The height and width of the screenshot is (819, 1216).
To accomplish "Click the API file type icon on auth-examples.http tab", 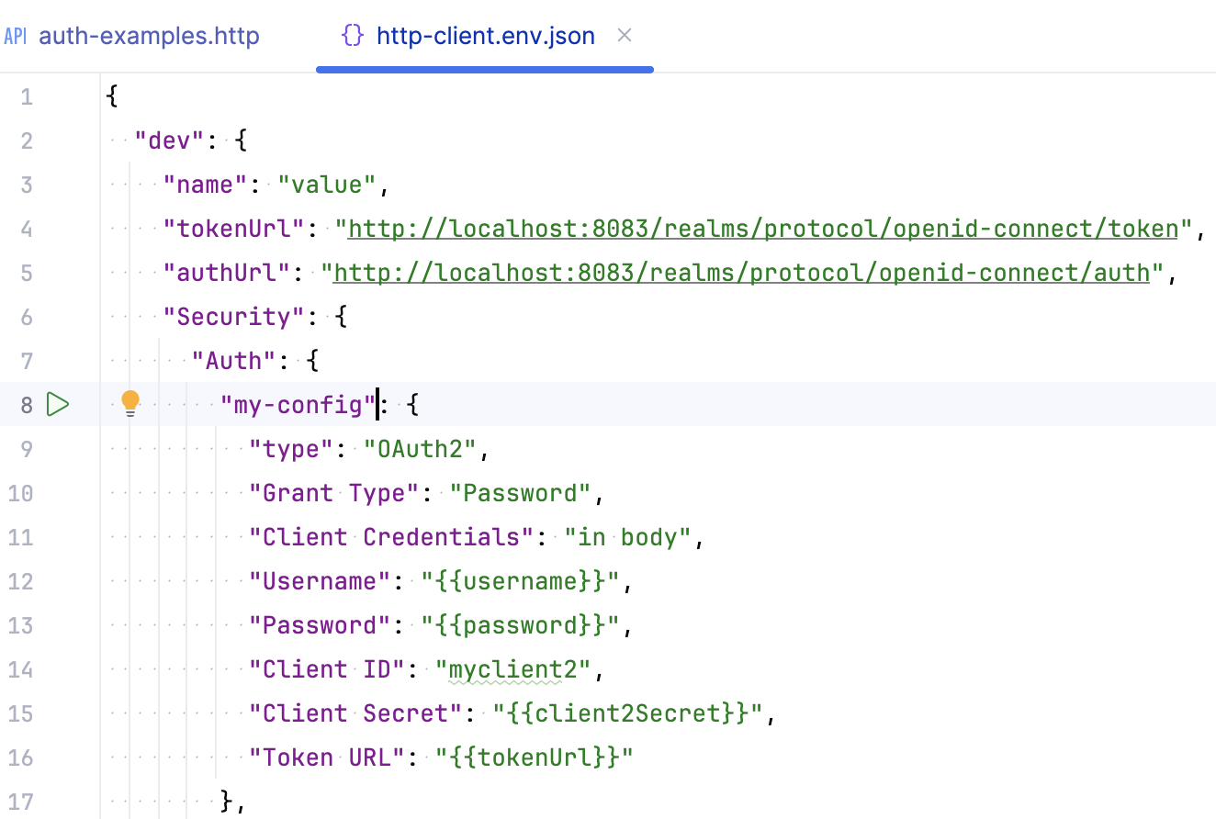I will click(x=15, y=35).
